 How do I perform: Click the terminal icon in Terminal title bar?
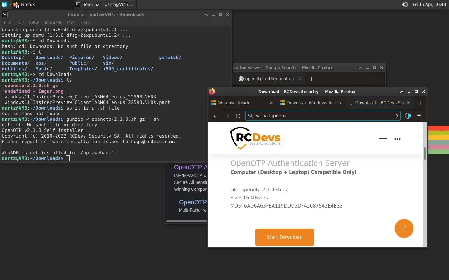click(5, 14)
